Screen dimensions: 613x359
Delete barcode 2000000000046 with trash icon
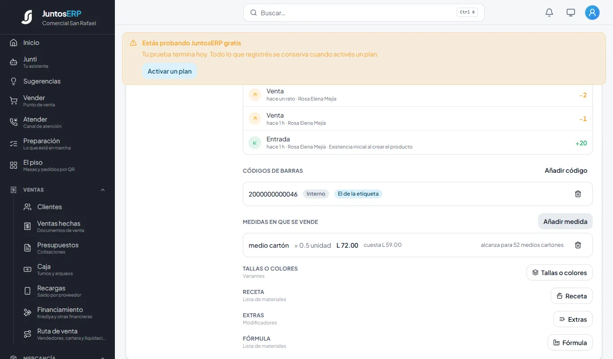(578, 194)
